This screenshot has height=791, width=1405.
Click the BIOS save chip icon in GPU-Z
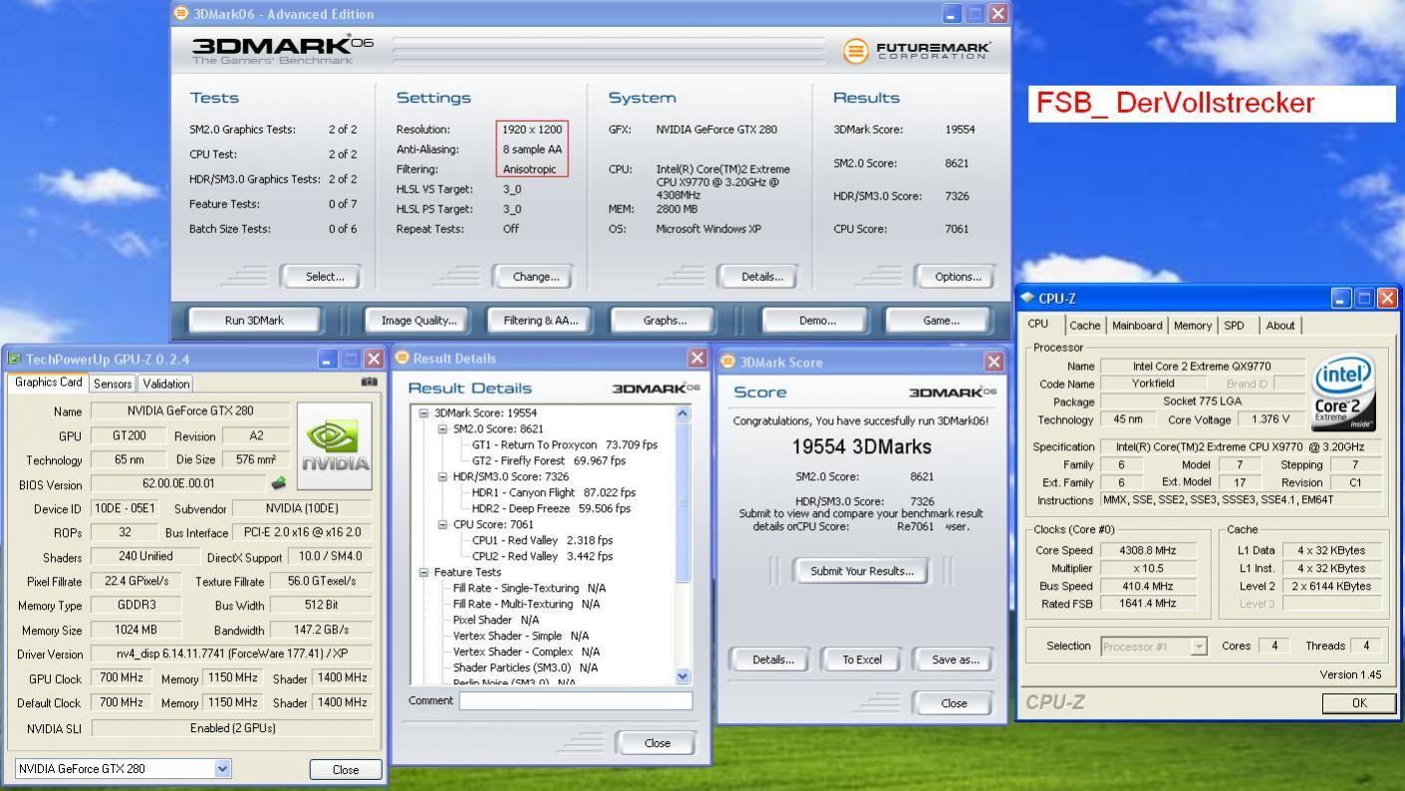tap(278, 483)
